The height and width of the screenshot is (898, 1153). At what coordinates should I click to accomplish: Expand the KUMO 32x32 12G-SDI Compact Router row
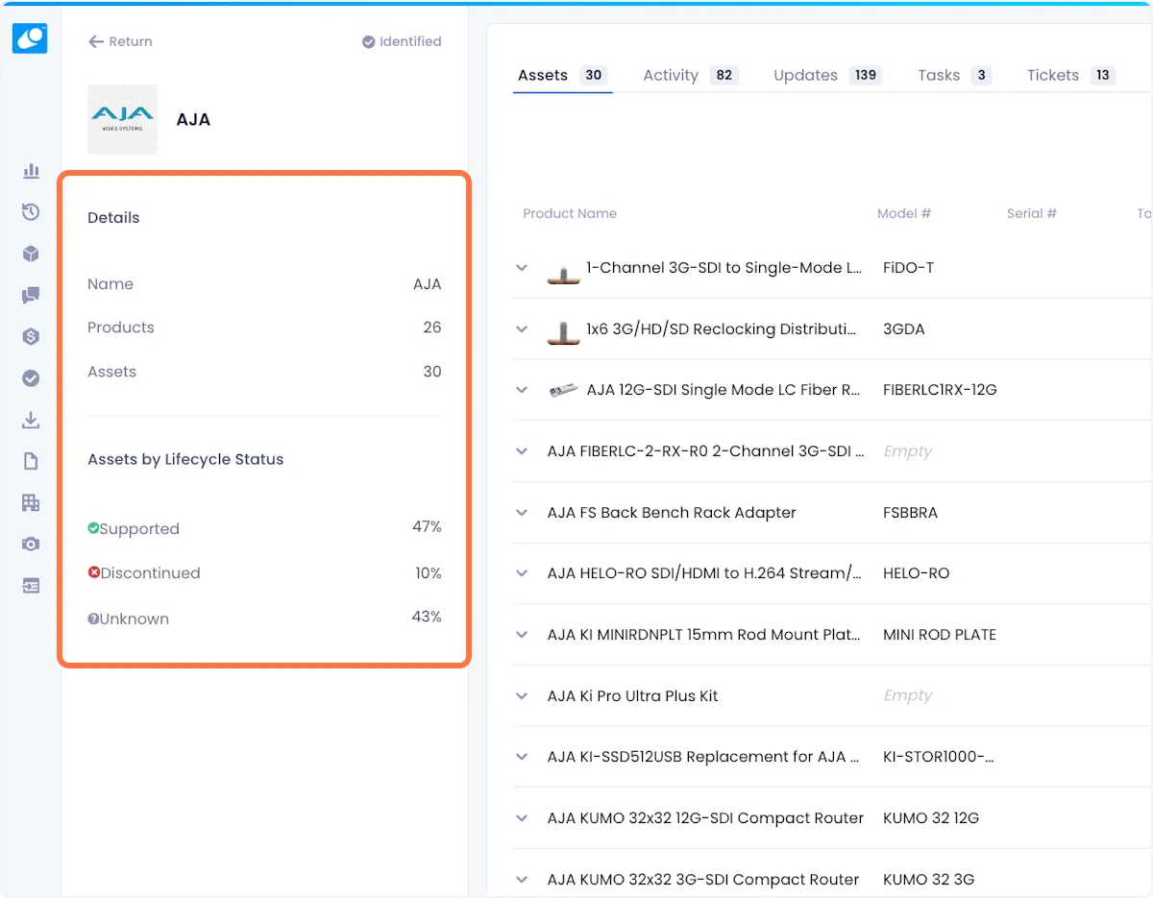click(522, 817)
